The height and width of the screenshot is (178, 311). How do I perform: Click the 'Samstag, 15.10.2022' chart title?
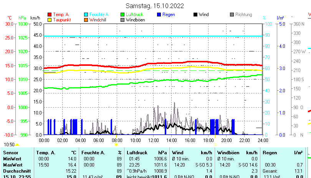coord(155,6)
